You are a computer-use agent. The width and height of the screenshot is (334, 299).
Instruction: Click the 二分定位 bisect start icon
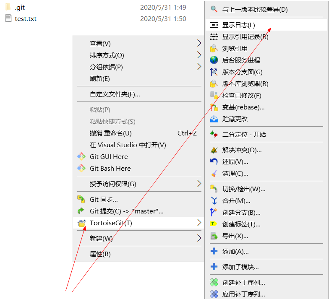214,134
